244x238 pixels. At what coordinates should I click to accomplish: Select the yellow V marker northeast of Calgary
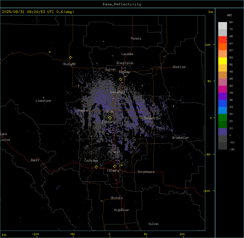pyautogui.click(x=121, y=165)
